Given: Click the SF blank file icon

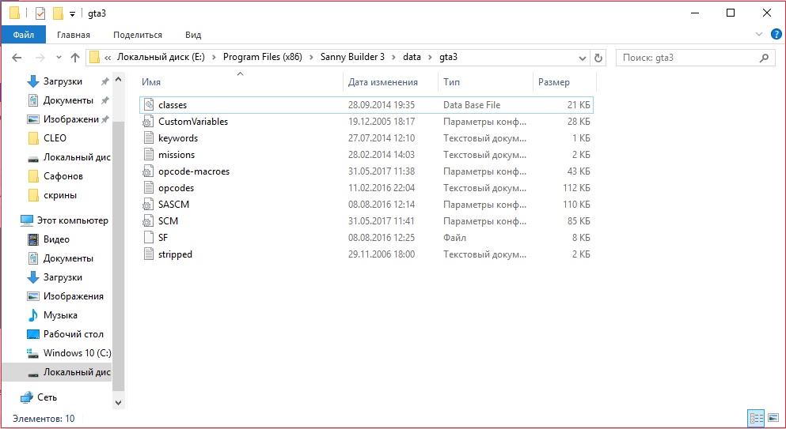Looking at the screenshot, I should click(148, 237).
